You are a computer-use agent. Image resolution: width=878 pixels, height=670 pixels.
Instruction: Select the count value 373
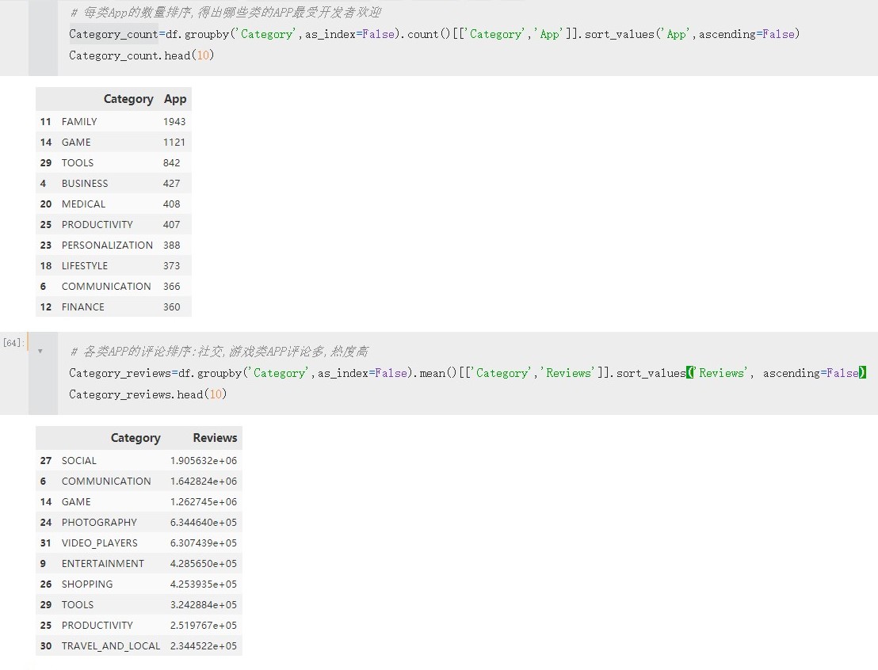171,266
